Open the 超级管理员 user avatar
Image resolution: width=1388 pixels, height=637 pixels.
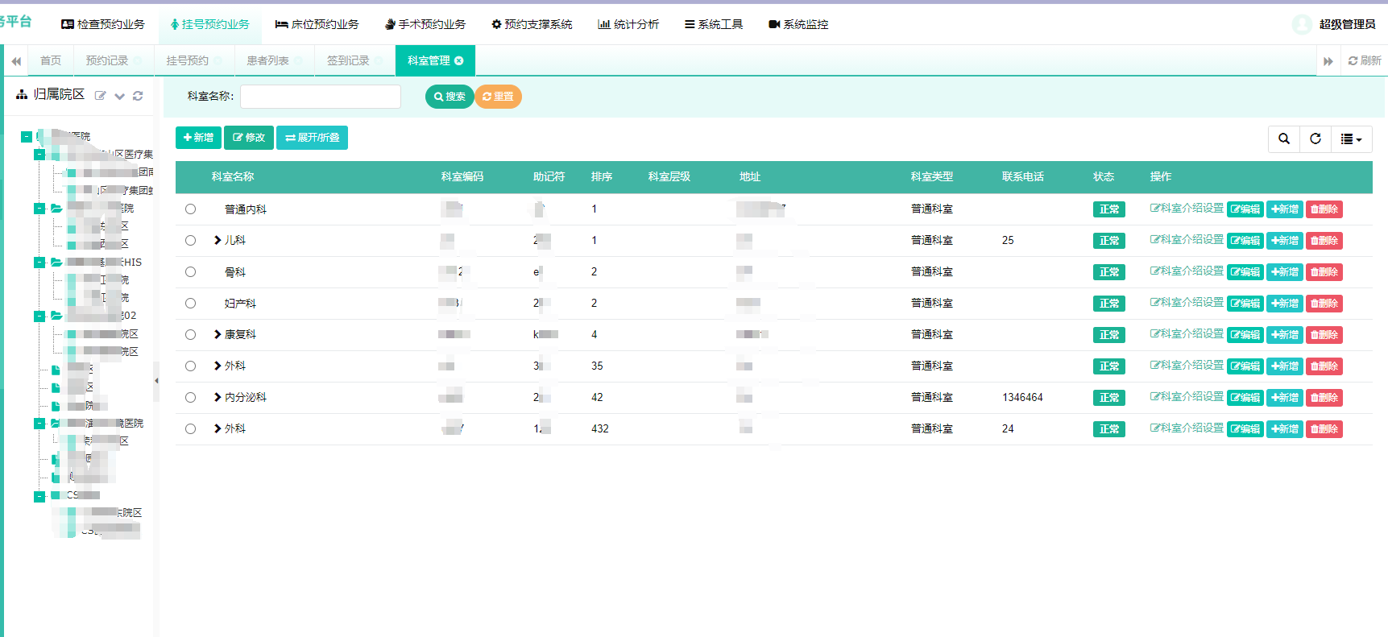click(1302, 24)
